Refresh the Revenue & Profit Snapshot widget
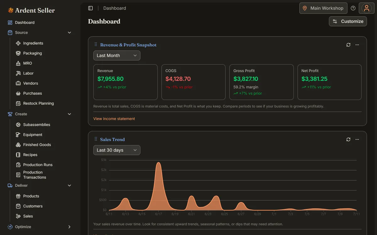 tap(348, 45)
